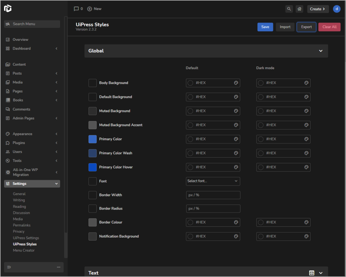The image size is (346, 277).
Task: Click the red Clear All button
Action: (x=329, y=27)
